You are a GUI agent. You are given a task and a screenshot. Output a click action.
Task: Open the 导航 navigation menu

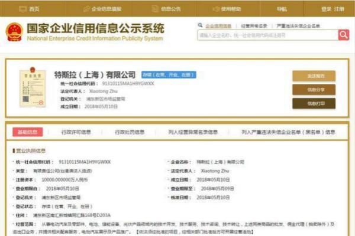pos(282,9)
